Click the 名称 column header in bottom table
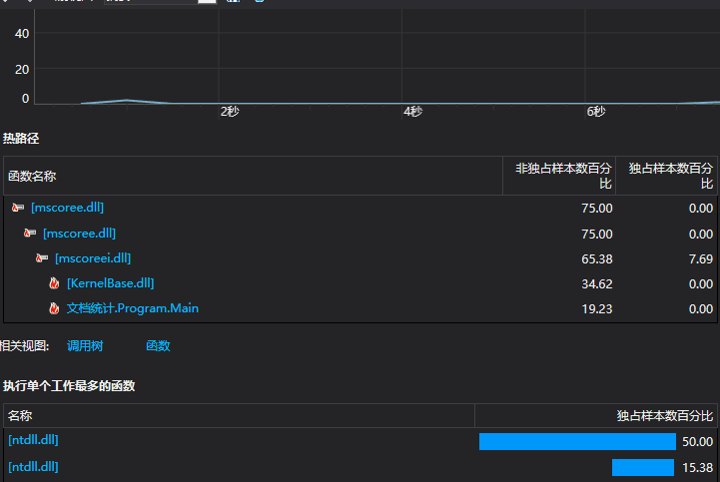Viewport: 720px width, 482px height. (20, 415)
